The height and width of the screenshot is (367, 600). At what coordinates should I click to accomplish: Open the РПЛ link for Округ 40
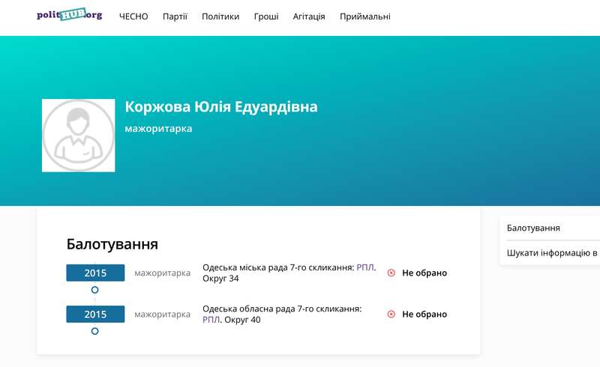pyautogui.click(x=211, y=320)
